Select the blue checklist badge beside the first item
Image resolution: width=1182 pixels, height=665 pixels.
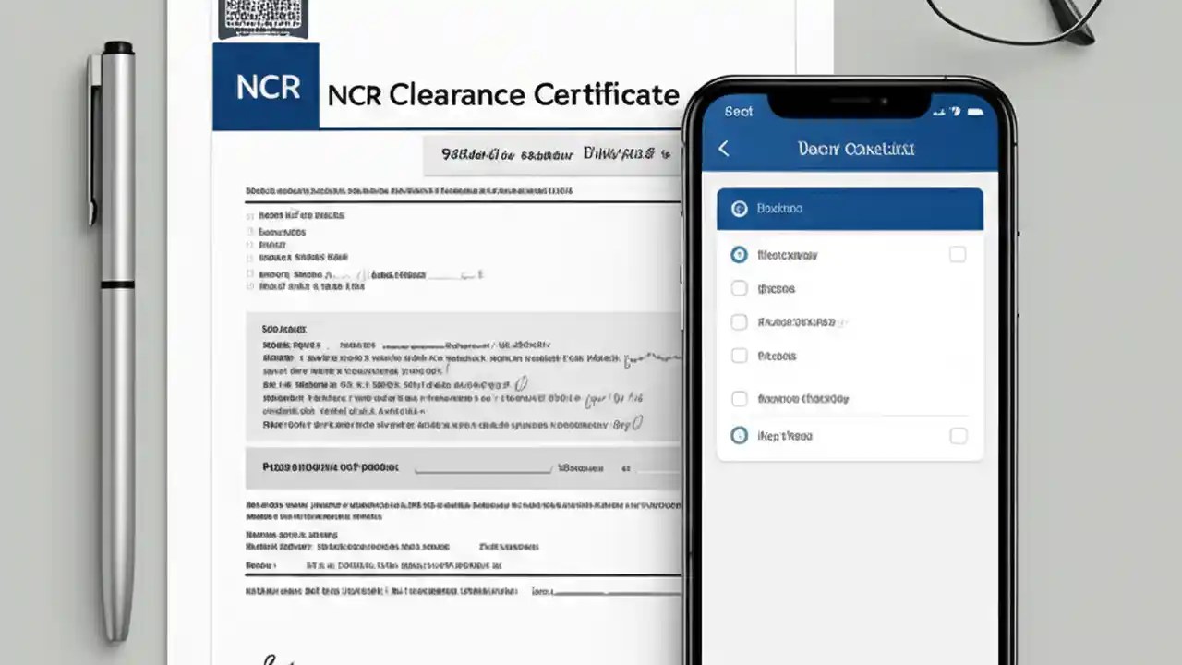(739, 255)
